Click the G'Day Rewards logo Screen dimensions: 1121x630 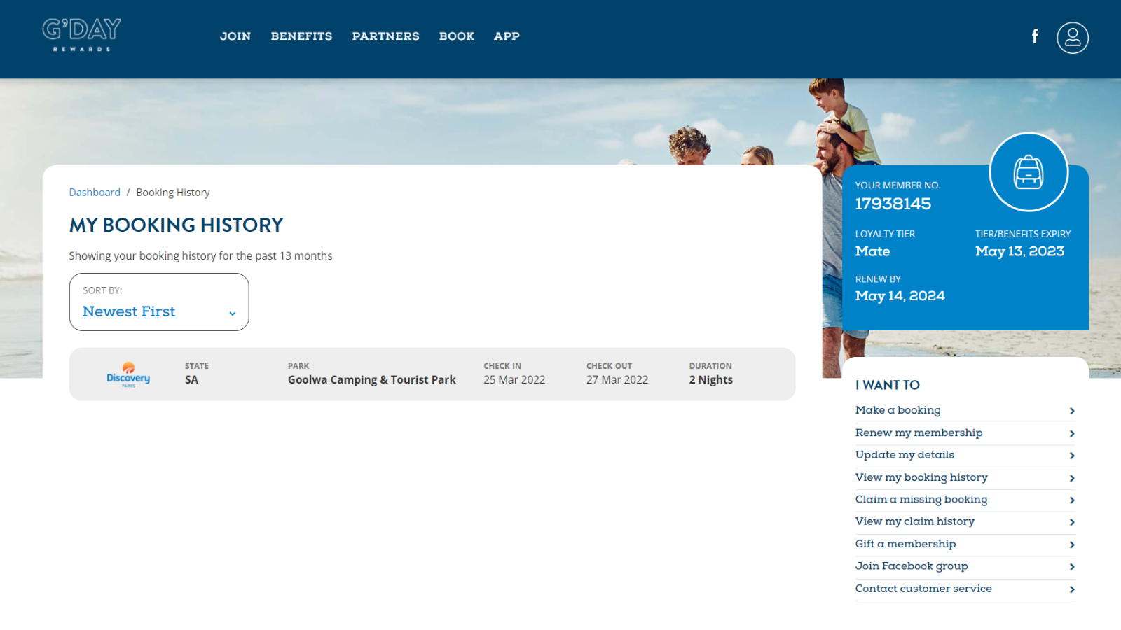(x=81, y=35)
